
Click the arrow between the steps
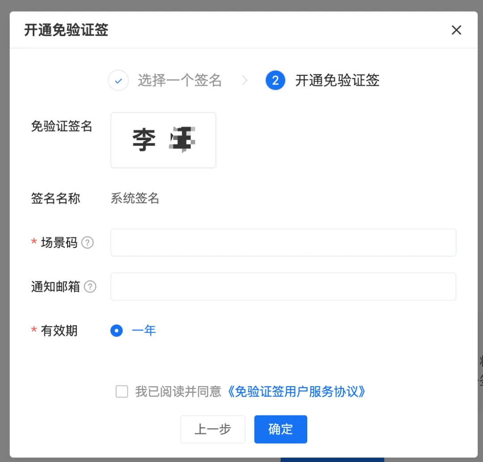(245, 81)
